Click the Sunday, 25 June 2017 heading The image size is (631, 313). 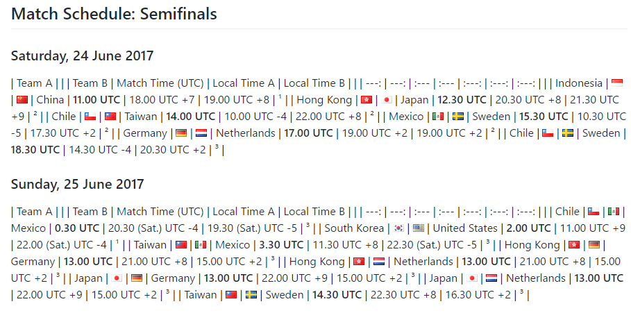pyautogui.click(x=77, y=184)
